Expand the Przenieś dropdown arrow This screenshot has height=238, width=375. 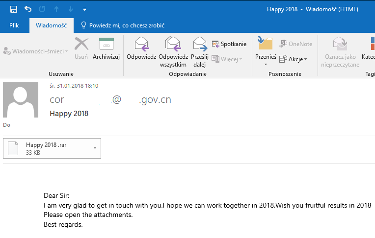coord(266,64)
